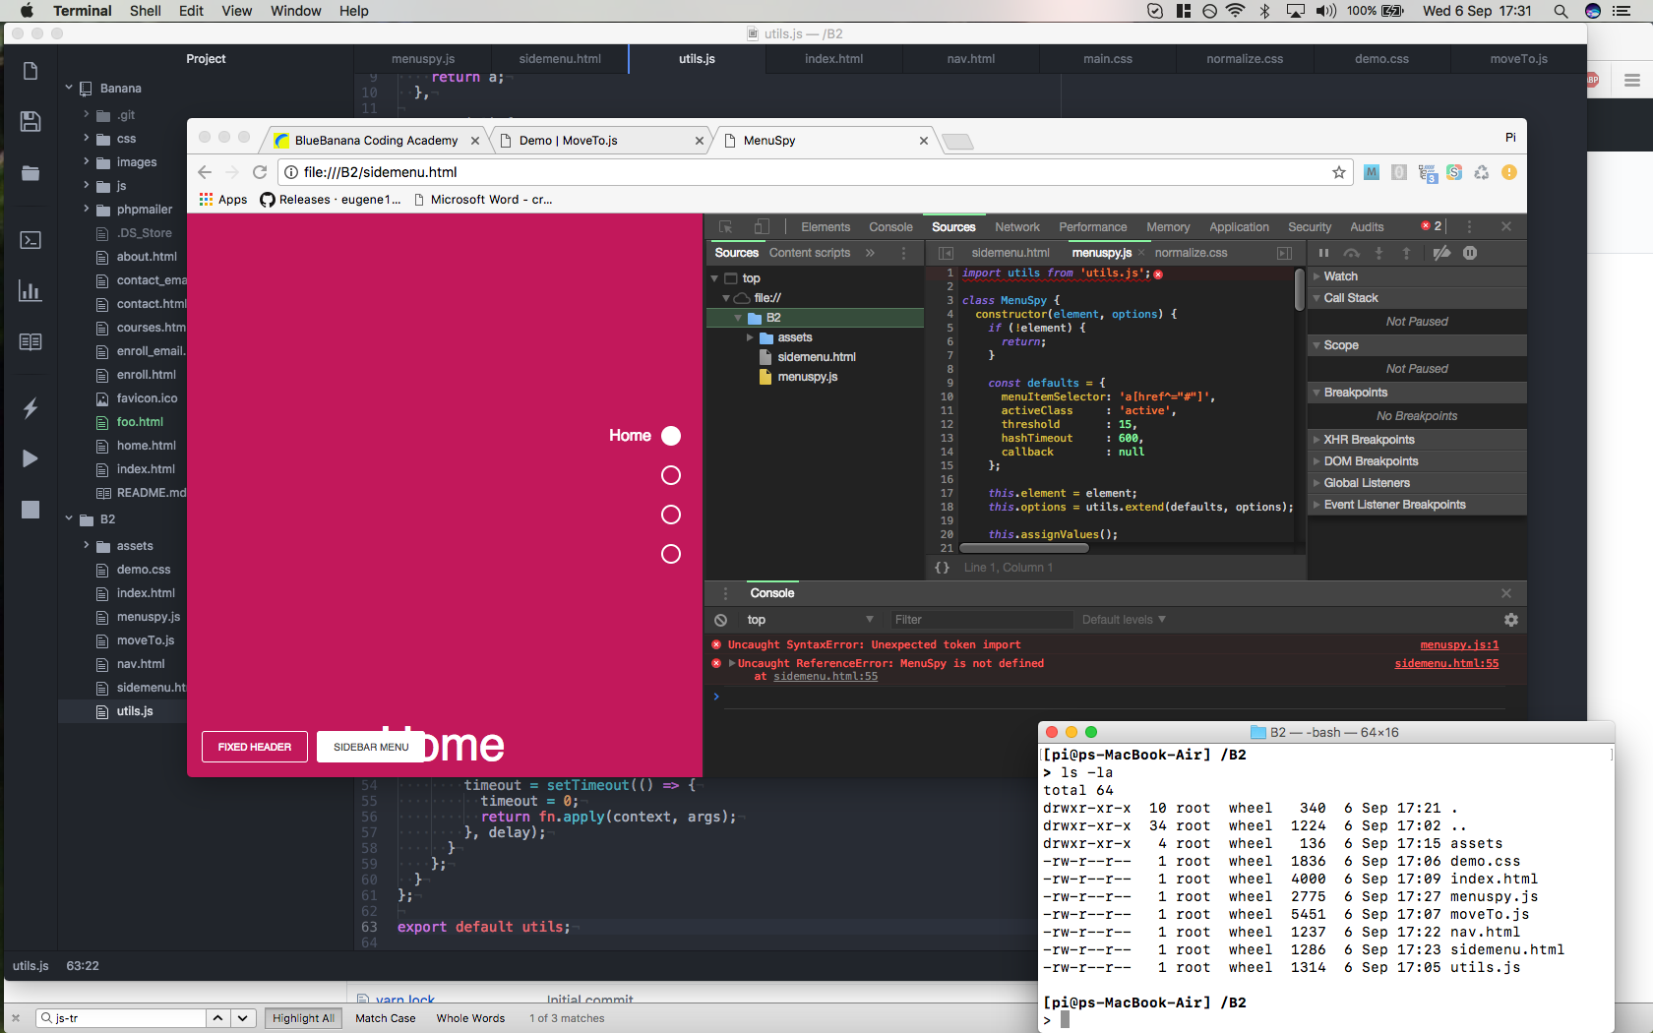Collapse the Banana project folder
This screenshot has width=1653, height=1033.
(69, 89)
